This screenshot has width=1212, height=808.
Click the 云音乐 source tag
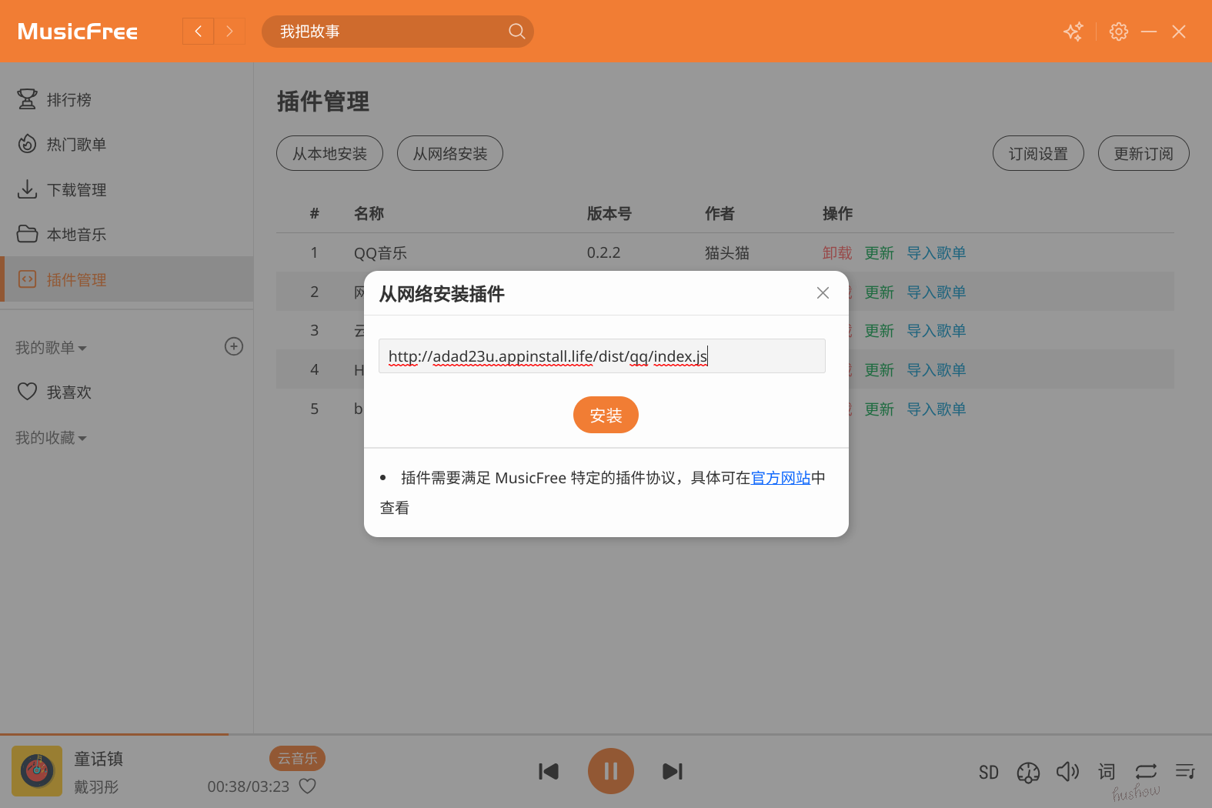[297, 758]
